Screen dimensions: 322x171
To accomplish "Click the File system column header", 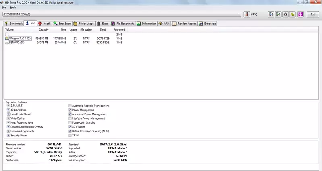I will point(86,30).
